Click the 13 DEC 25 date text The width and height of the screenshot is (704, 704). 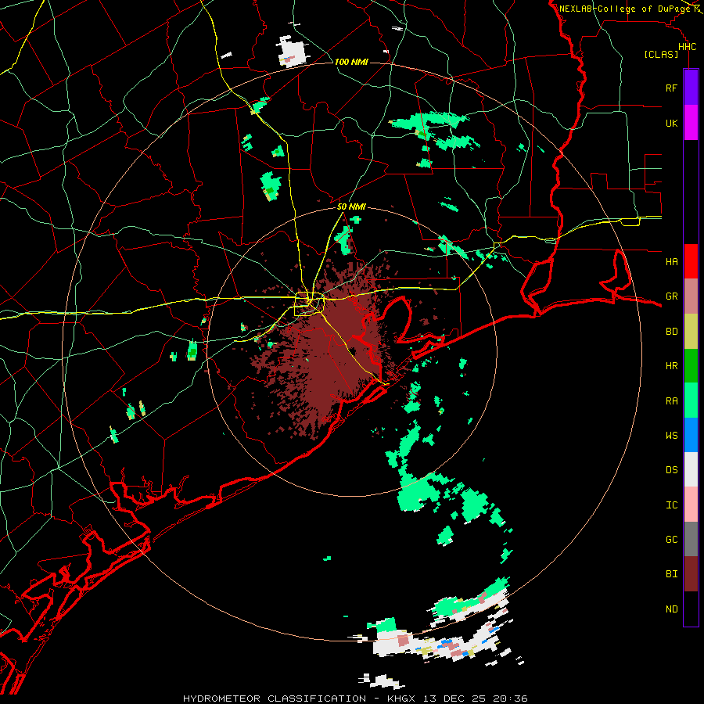pos(456,699)
